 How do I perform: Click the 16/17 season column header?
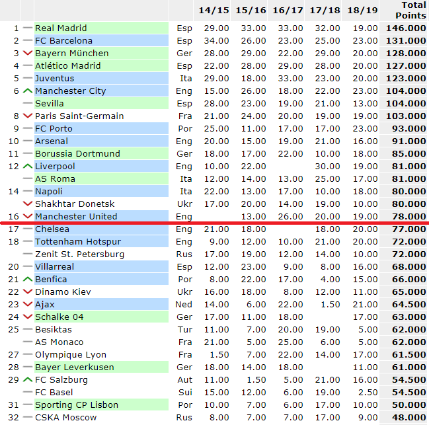288,11
